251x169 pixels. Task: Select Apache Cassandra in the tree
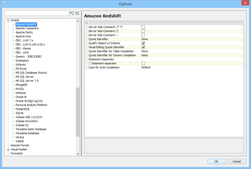[x=27, y=28]
